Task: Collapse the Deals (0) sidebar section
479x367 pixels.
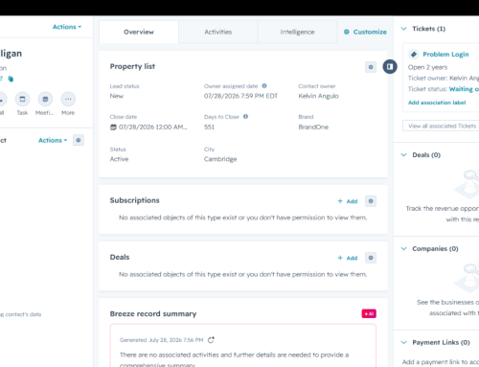Action: coord(403,155)
